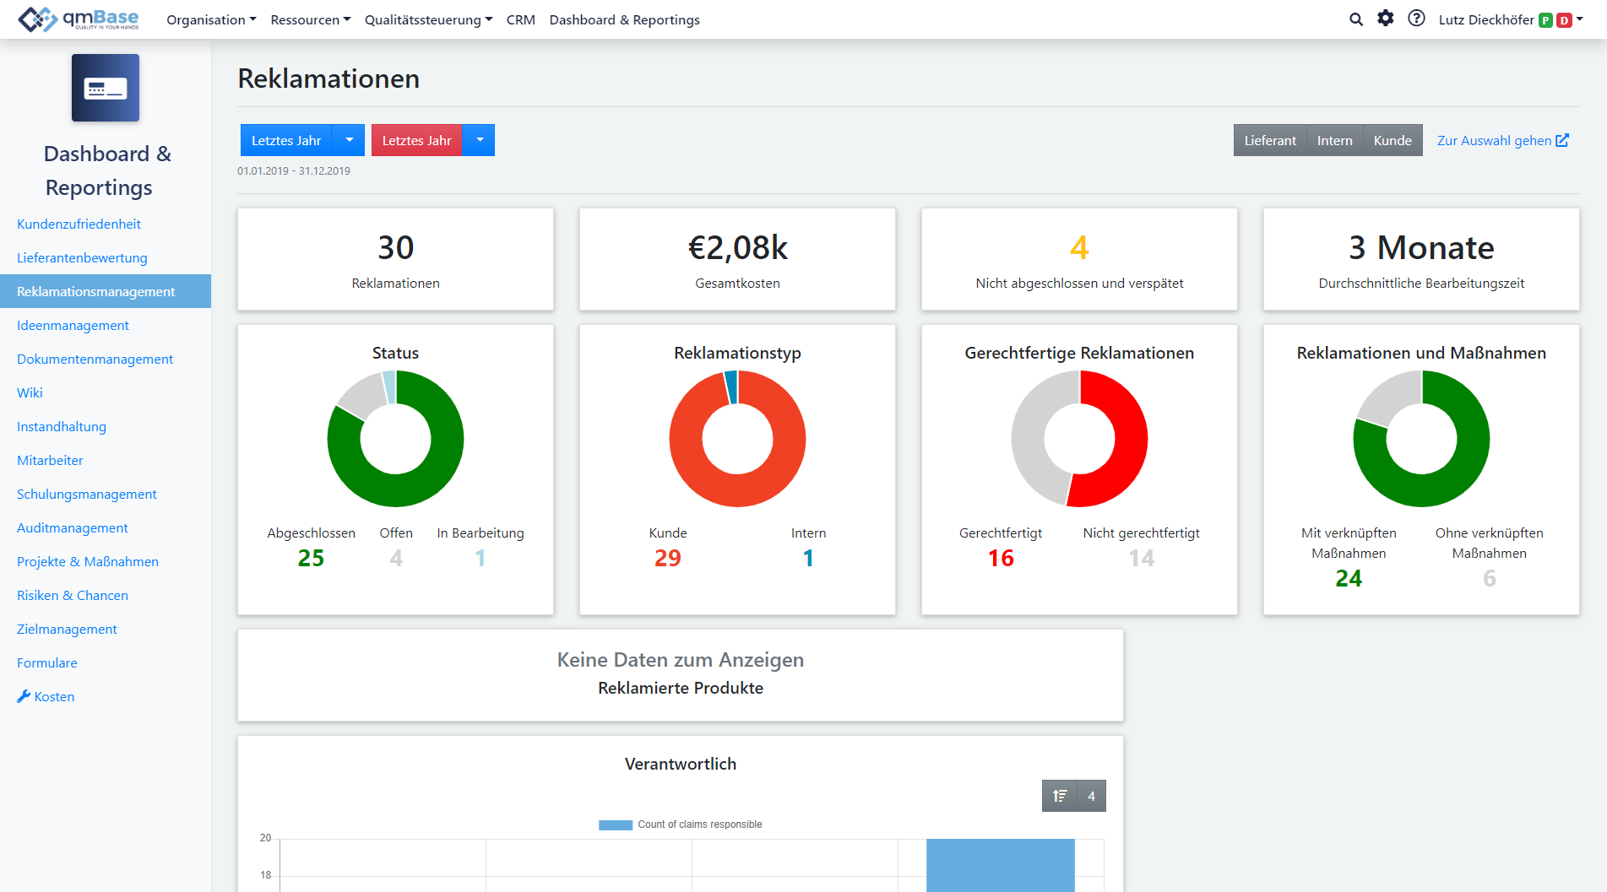This screenshot has height=892, width=1607.
Task: Click the blue Letztes Jahr button
Action: coord(286,140)
